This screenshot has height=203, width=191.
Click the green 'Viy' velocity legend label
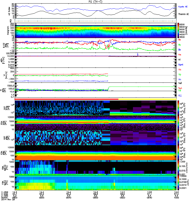[180, 75]
